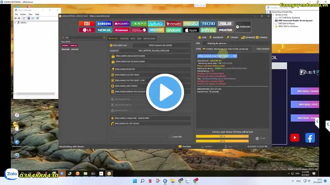Select the Huawei brand logo
This screenshot has height=185, width=330.
pyautogui.click(x=121, y=24)
